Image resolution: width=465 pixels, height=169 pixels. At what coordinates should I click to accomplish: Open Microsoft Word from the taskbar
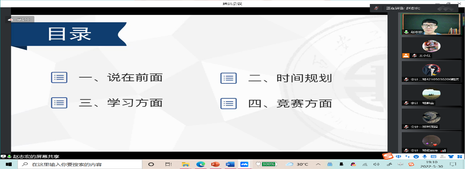(x=230, y=164)
